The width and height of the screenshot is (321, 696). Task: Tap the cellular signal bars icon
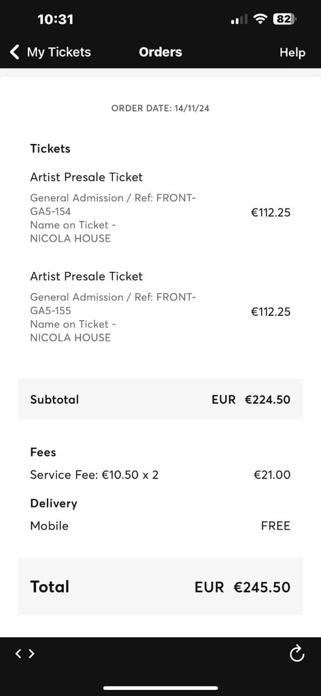pyautogui.click(x=239, y=20)
